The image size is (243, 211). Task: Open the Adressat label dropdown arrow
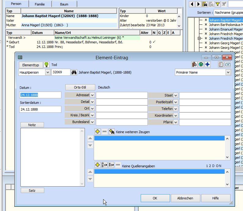(92, 95)
